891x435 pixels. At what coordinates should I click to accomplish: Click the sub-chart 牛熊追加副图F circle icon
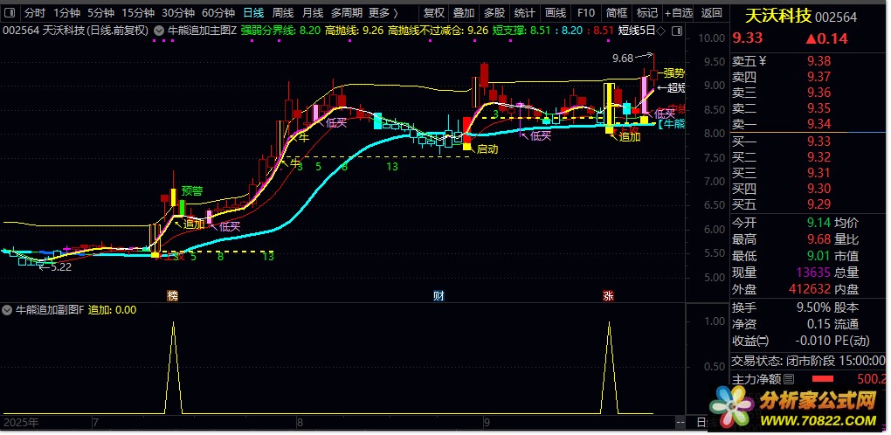pyautogui.click(x=8, y=309)
